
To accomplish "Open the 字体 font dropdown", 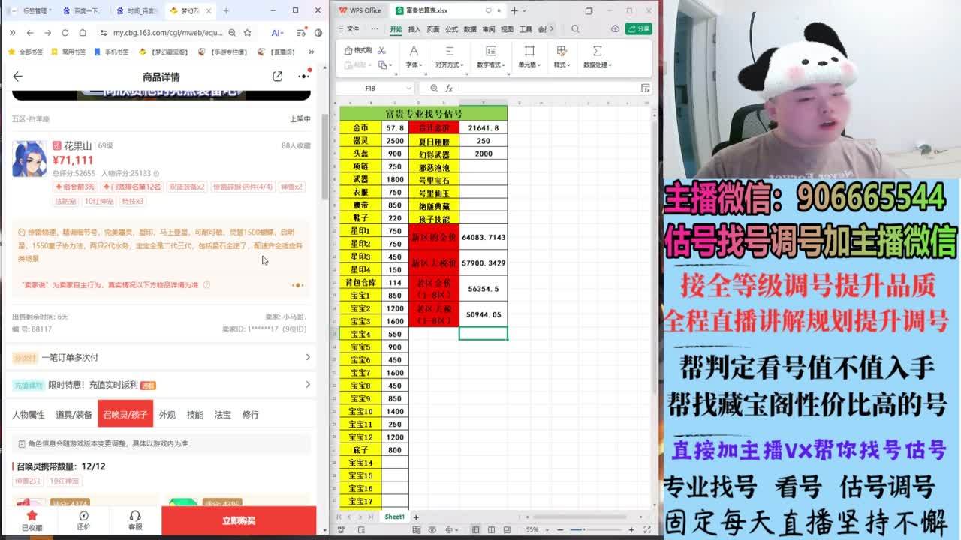I will click(x=414, y=56).
